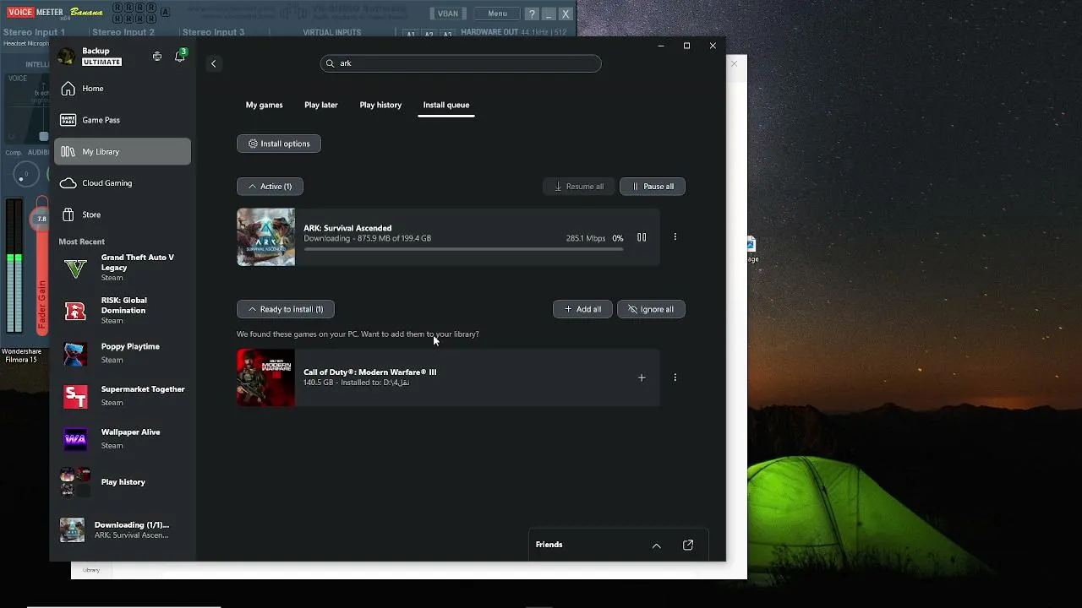Click the Stereo Input 1 label in Voicemeeter
Screen dimensions: 1082x608
pos(34,32)
